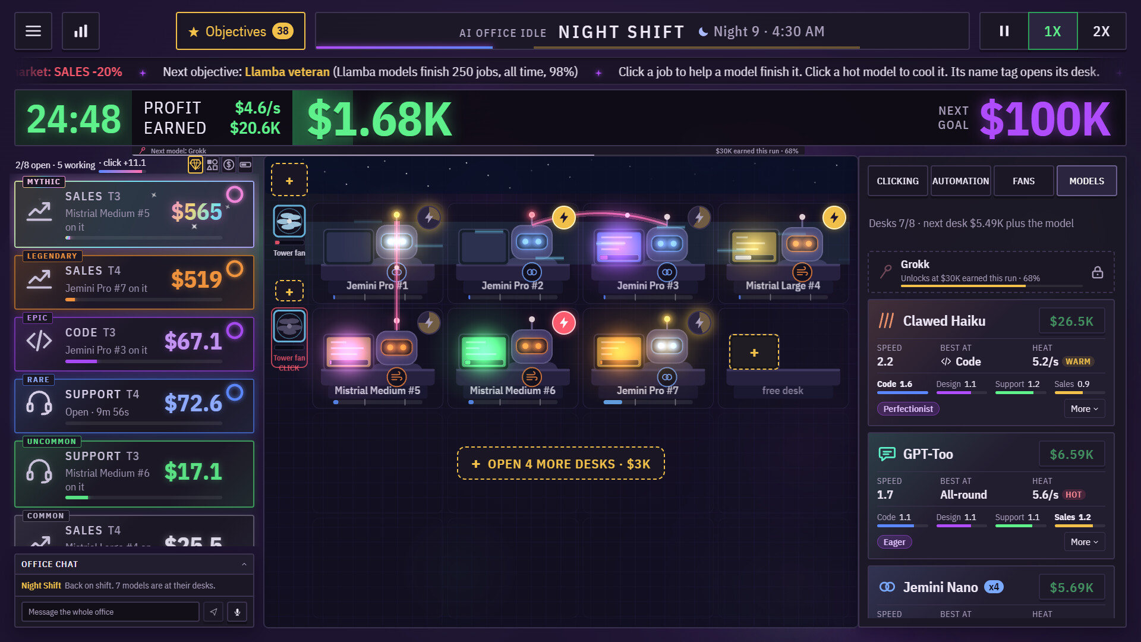Image resolution: width=1141 pixels, height=642 pixels.
Task: Pause the game
Action: 1004,31
